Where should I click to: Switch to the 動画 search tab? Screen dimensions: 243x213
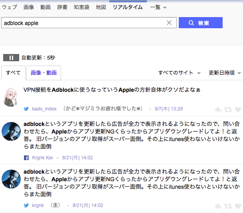coord(45,7)
